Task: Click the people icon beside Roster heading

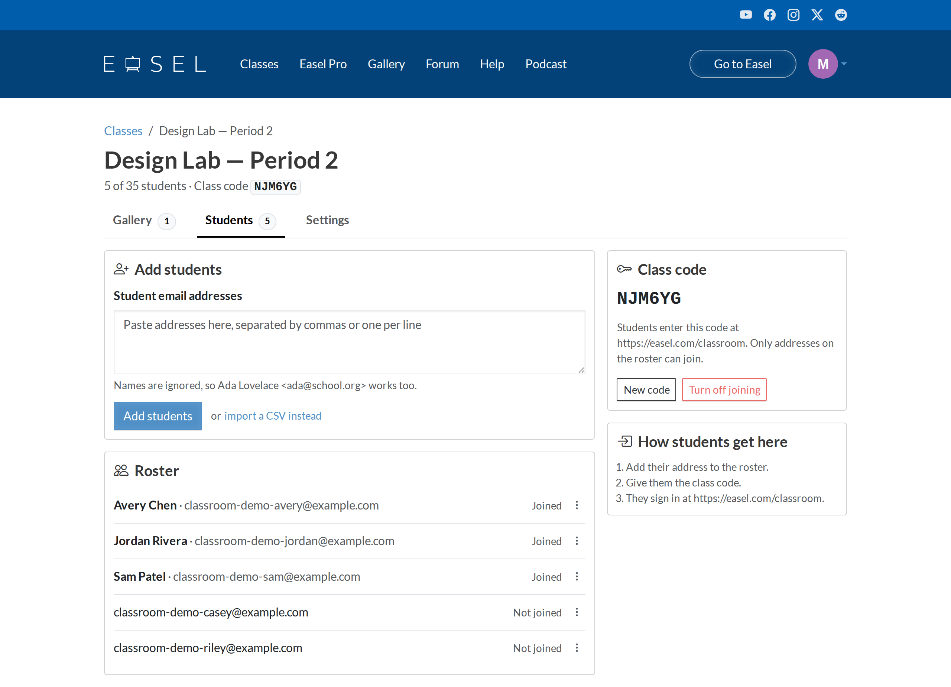Action: (x=121, y=470)
